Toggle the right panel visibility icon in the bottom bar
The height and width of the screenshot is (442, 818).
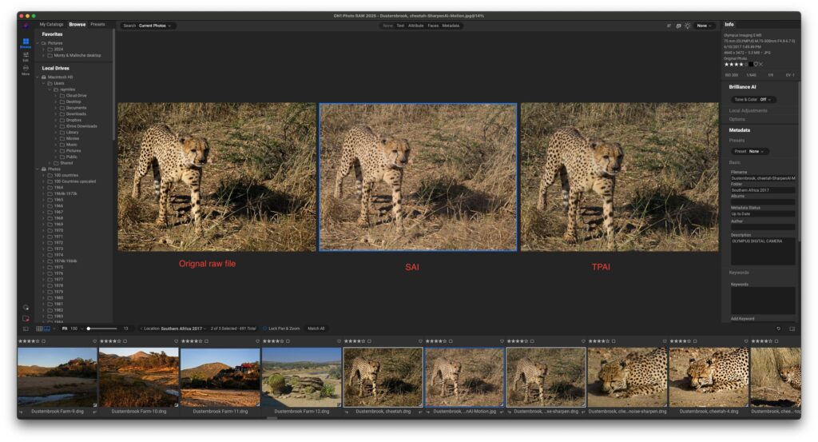click(792, 329)
